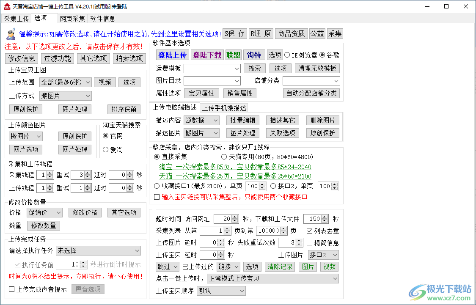The height and width of the screenshot is (305, 476).
Task: Open the 上传宝贝顺序 默认 dropdown
Action: click(221, 291)
